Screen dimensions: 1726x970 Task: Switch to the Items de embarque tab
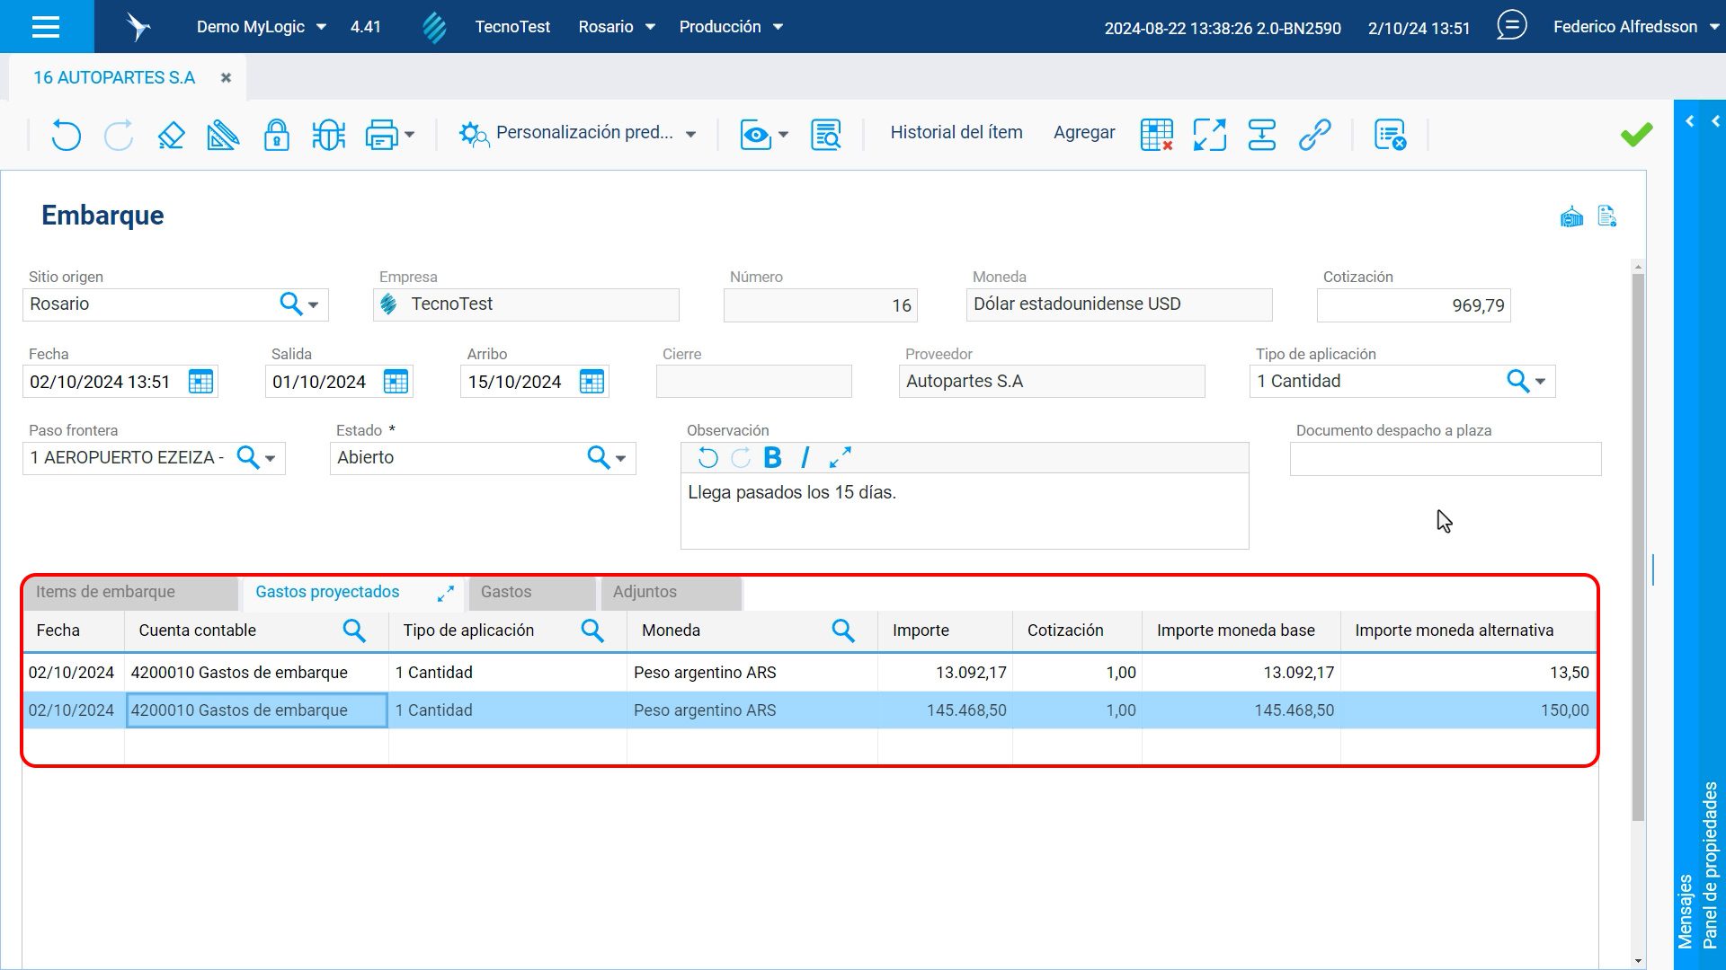[106, 592]
